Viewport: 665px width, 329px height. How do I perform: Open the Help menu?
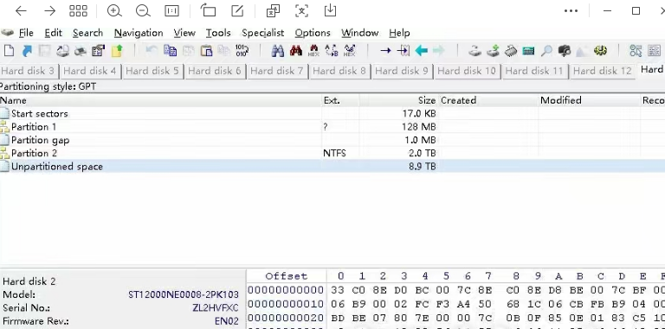click(x=399, y=33)
